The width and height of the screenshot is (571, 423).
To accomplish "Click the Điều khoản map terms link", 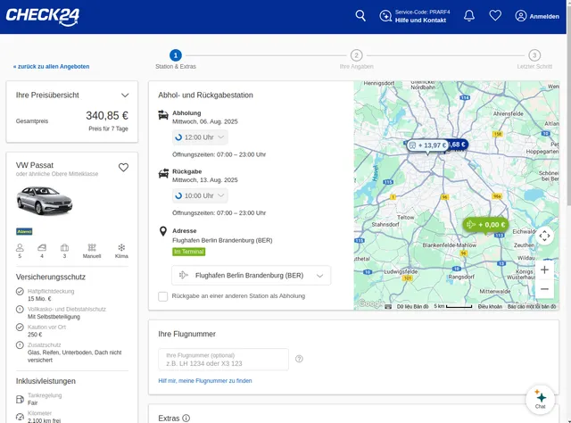I will [490, 306].
